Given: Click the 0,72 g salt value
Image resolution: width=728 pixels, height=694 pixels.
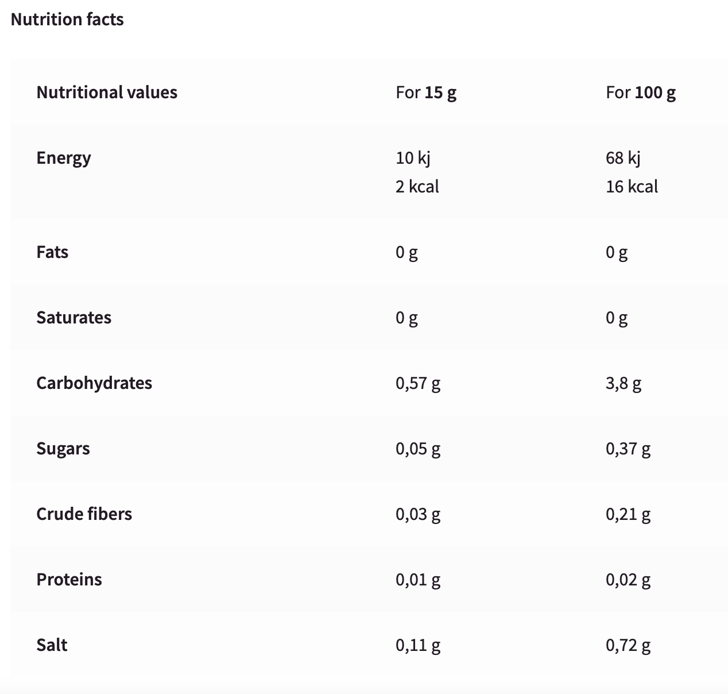Looking at the screenshot, I should 628,645.
